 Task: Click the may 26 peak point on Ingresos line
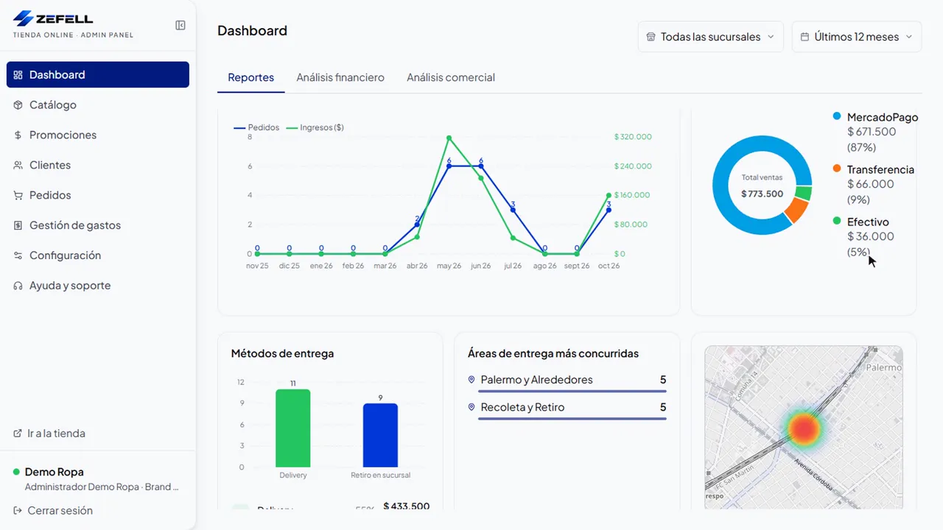coord(449,138)
